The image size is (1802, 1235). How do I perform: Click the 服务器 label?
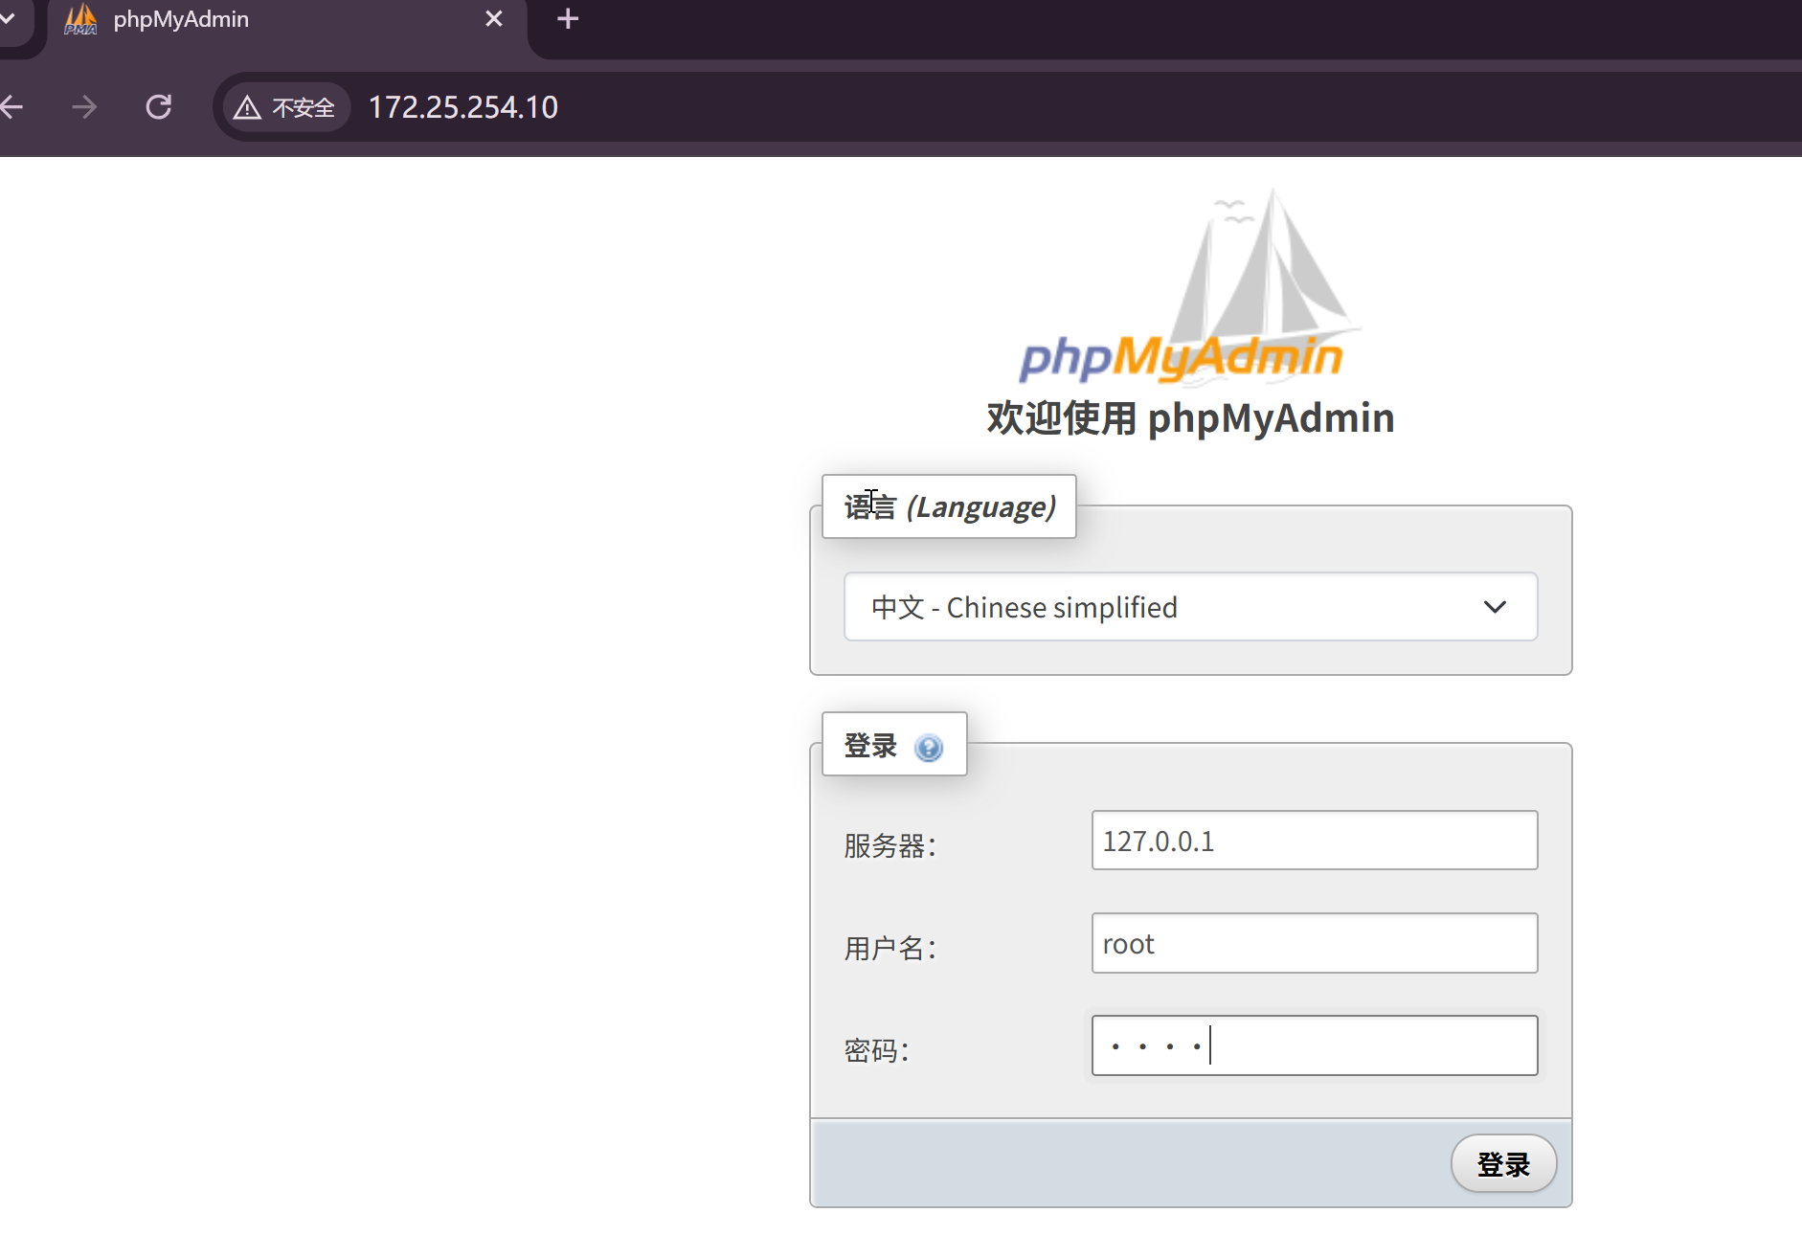click(890, 846)
